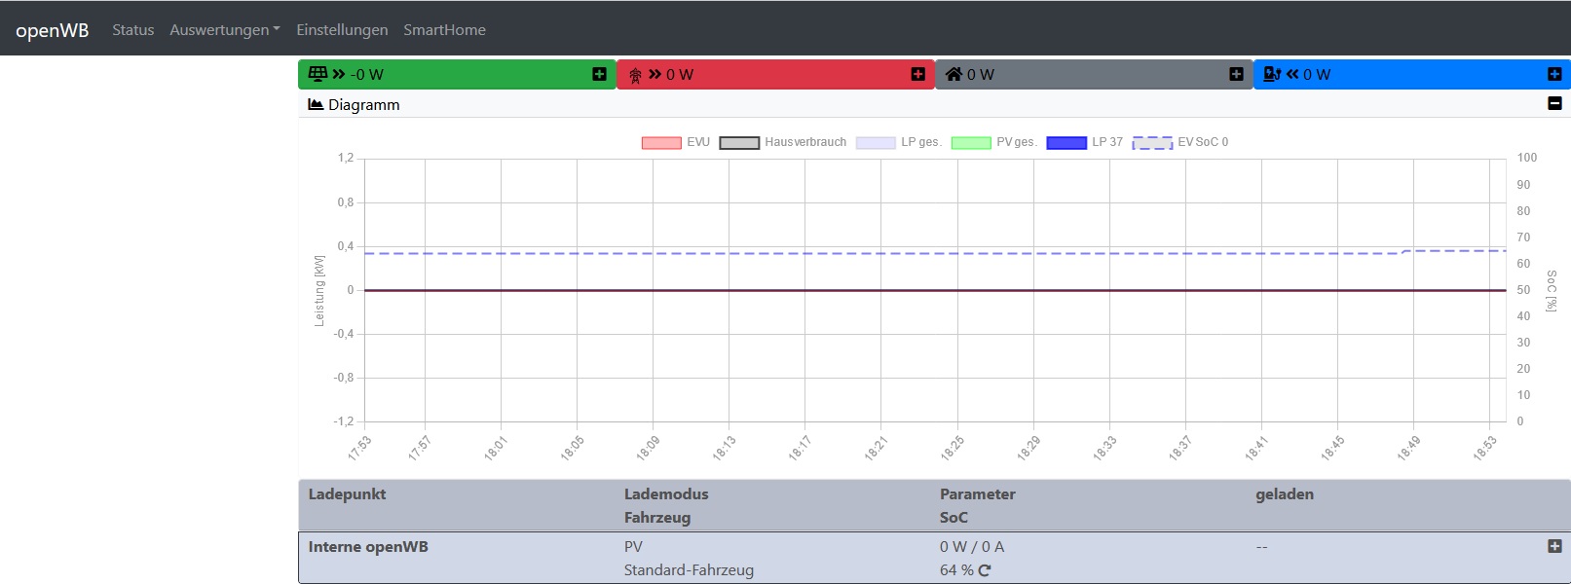1571x584 pixels.
Task: Refresh the SoC value with reload icon
Action: point(985,570)
